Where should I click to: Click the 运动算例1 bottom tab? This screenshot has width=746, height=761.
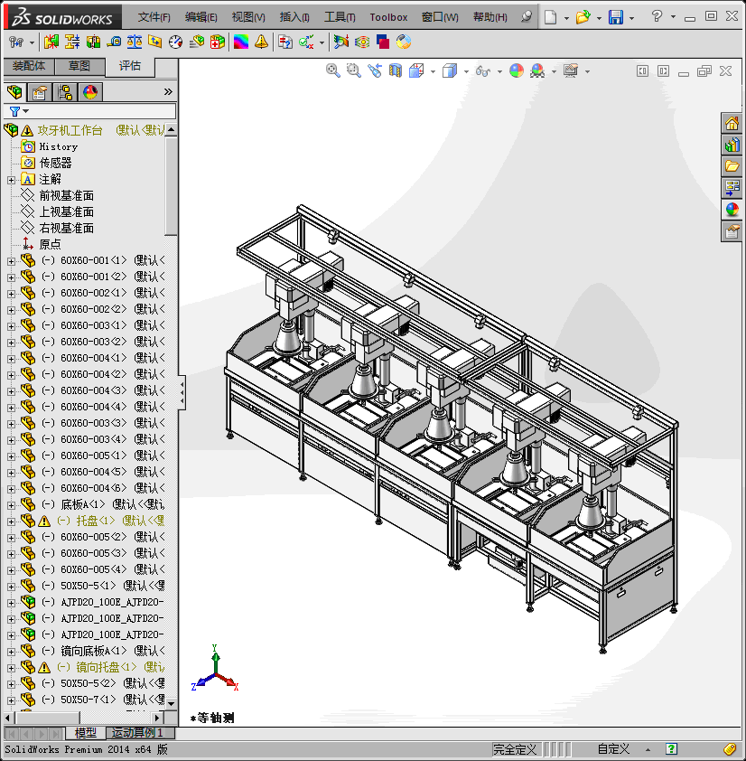(138, 732)
